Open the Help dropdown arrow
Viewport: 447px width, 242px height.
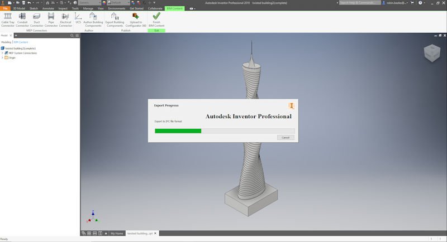pyautogui.click(x=425, y=3)
